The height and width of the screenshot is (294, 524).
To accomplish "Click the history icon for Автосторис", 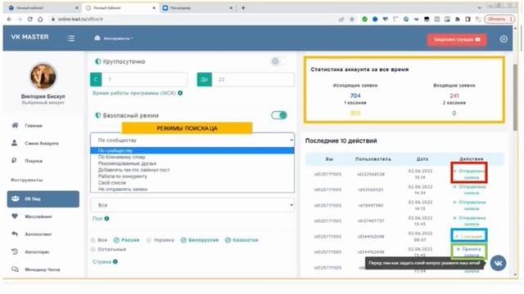I will [15, 252].
